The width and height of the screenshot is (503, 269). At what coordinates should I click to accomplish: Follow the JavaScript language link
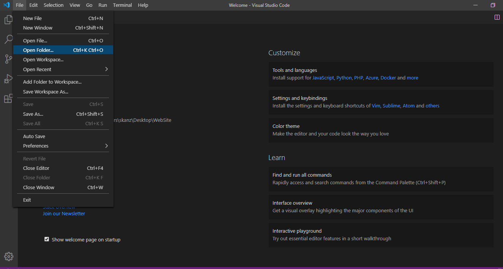(323, 78)
